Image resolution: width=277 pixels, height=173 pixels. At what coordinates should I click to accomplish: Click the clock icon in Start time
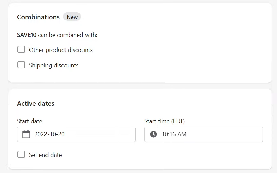(x=153, y=134)
